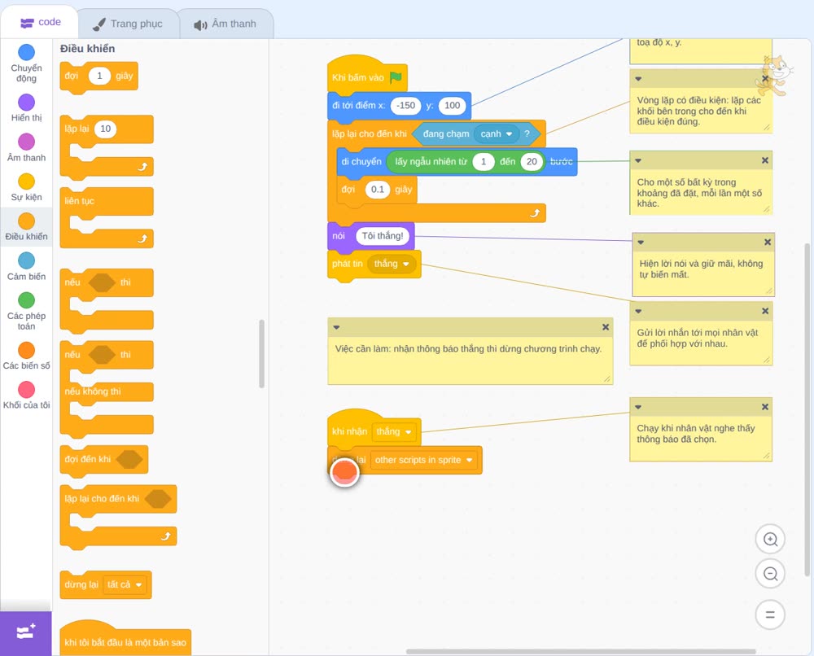Switch to the Trang phục tab
The image size is (814, 656).
pyautogui.click(x=128, y=24)
